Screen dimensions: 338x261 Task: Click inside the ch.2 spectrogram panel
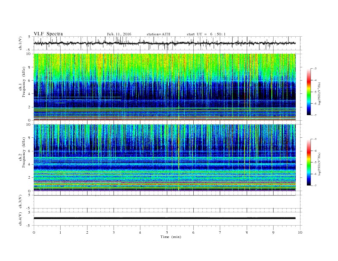coord(165,158)
